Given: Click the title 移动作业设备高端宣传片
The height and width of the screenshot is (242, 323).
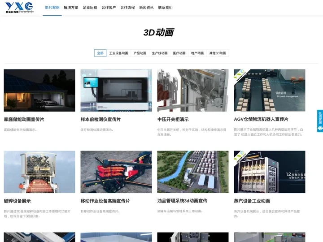Looking at the screenshot, I should pos(105,201).
